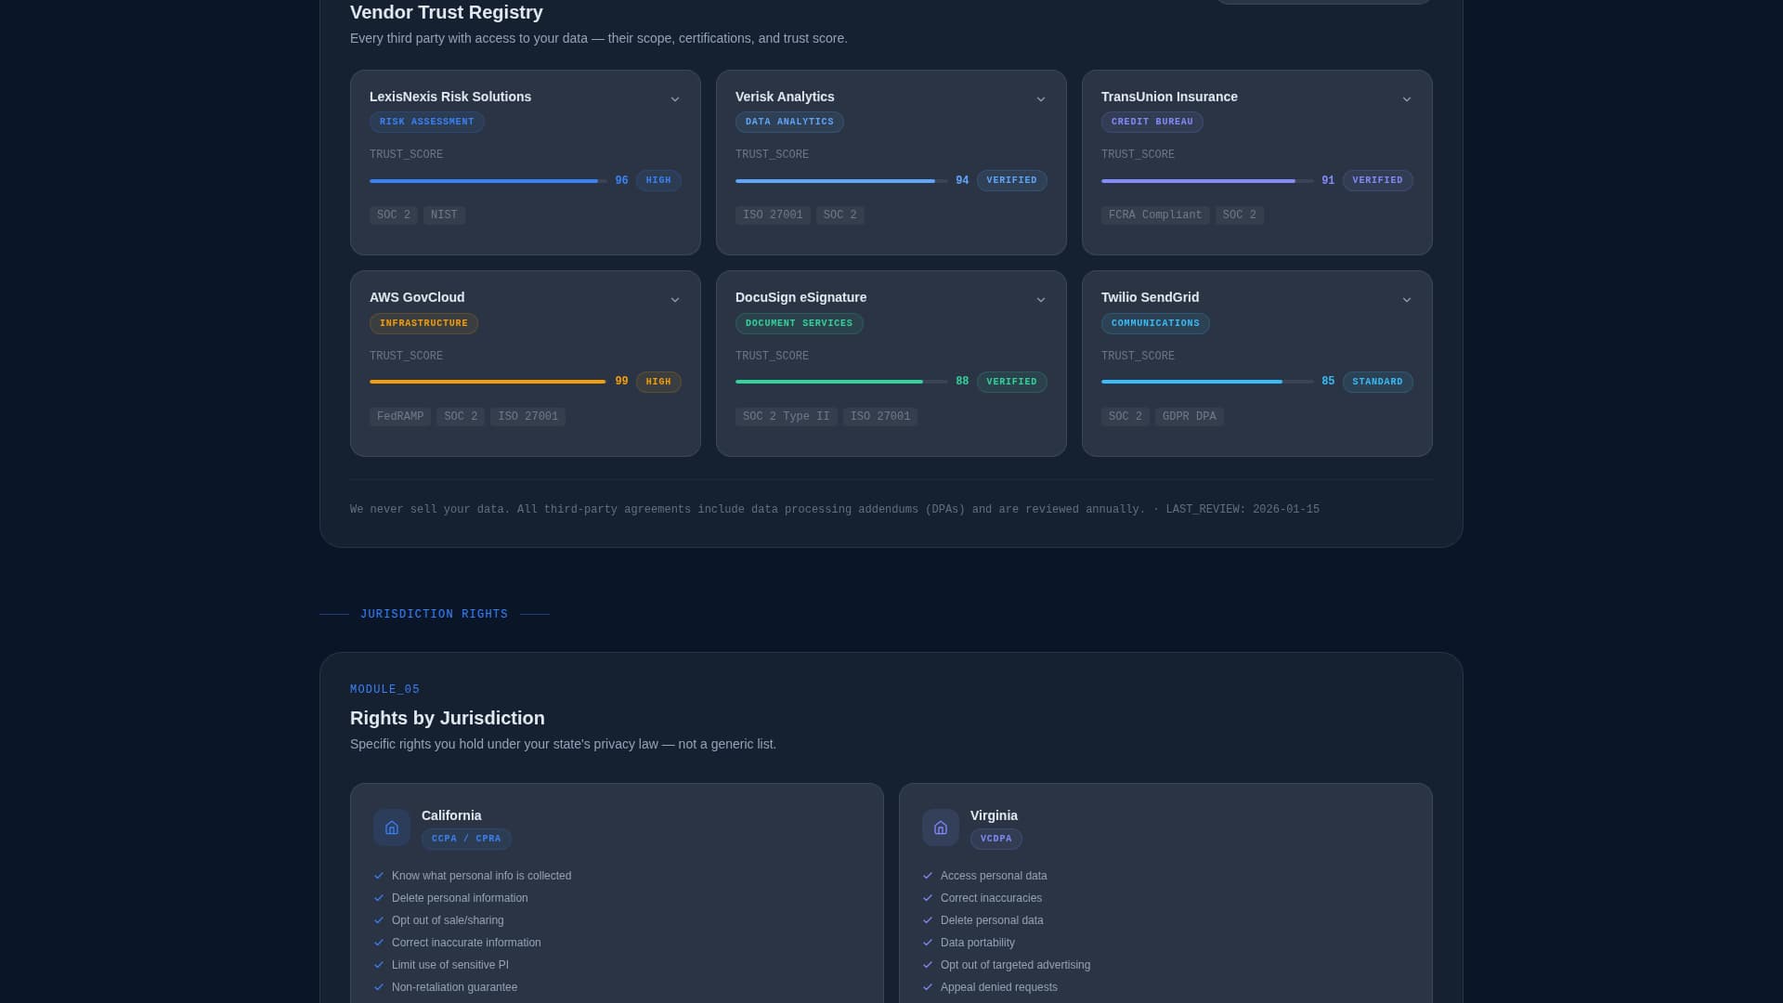Select the ISO 27001 badge under Verisk Analytics
Screen dimensions: 1783x1003
coord(772,215)
